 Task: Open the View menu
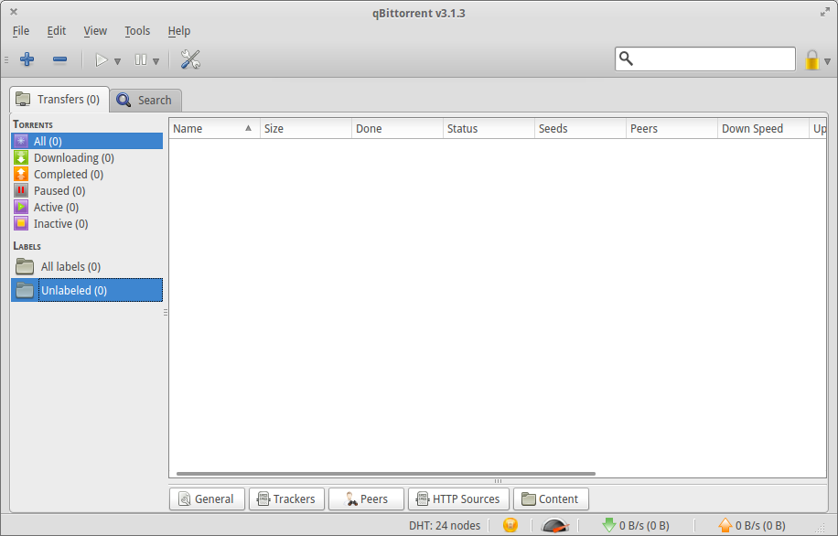95,31
